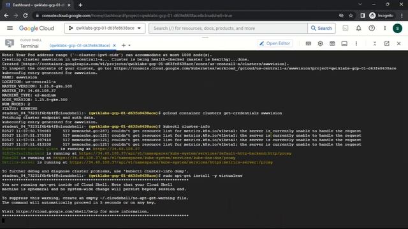Image resolution: width=408 pixels, height=229 pixels.
Task: Open a new browser tab
Action: [80, 5]
